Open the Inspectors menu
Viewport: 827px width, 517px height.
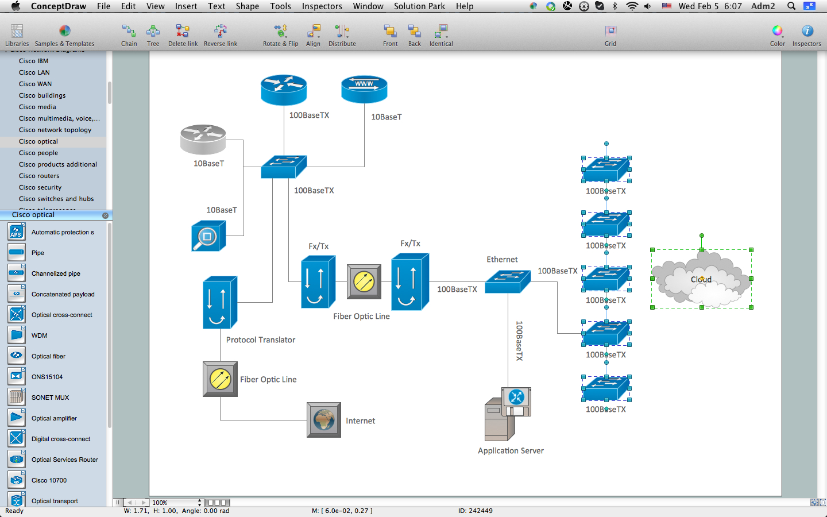(322, 6)
